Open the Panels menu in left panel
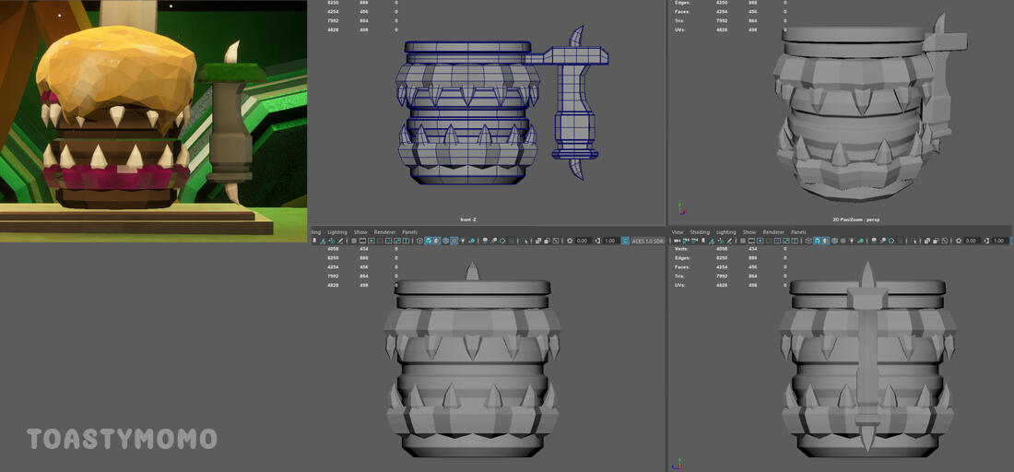Screen dimensions: 1014x472 tap(410, 232)
